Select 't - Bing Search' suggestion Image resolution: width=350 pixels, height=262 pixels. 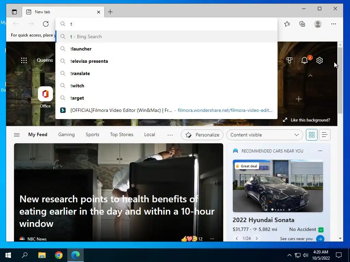tap(166, 37)
